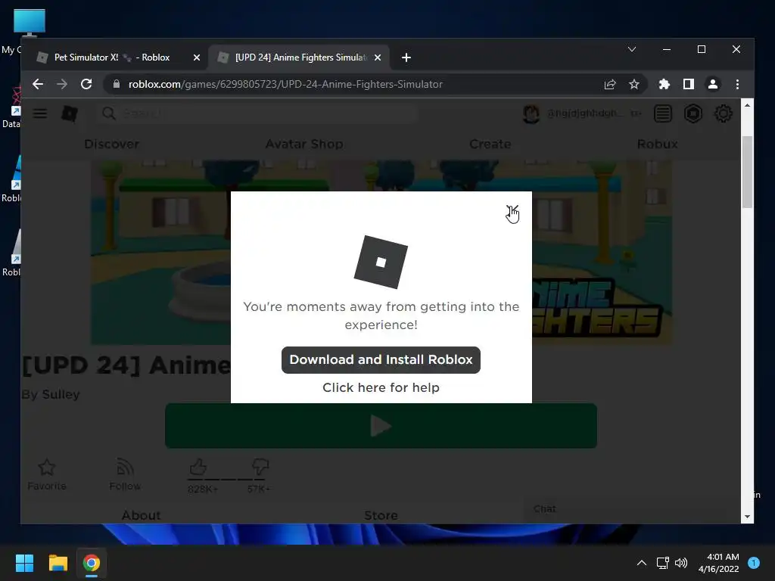Show hidden system tray icons
Image resolution: width=775 pixels, height=581 pixels.
click(642, 563)
